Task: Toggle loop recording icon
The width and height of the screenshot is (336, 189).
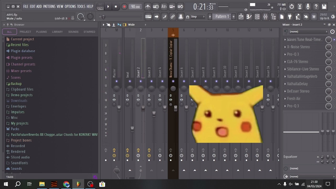Action: (180, 7)
